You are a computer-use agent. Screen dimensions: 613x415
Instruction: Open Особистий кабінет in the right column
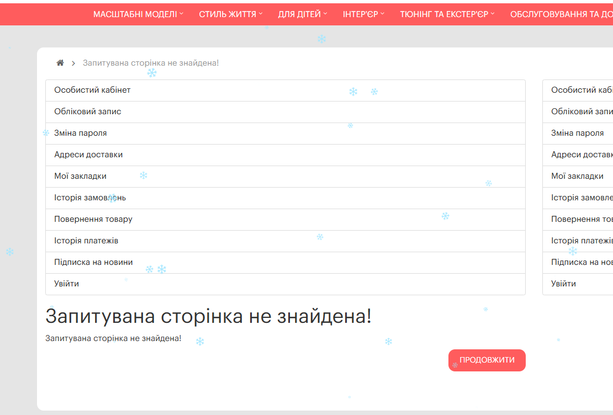pos(578,91)
